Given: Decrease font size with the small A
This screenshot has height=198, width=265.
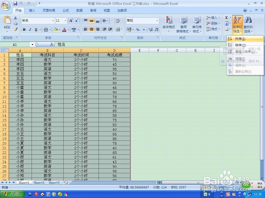Looking at the screenshot, I should point(77,21).
